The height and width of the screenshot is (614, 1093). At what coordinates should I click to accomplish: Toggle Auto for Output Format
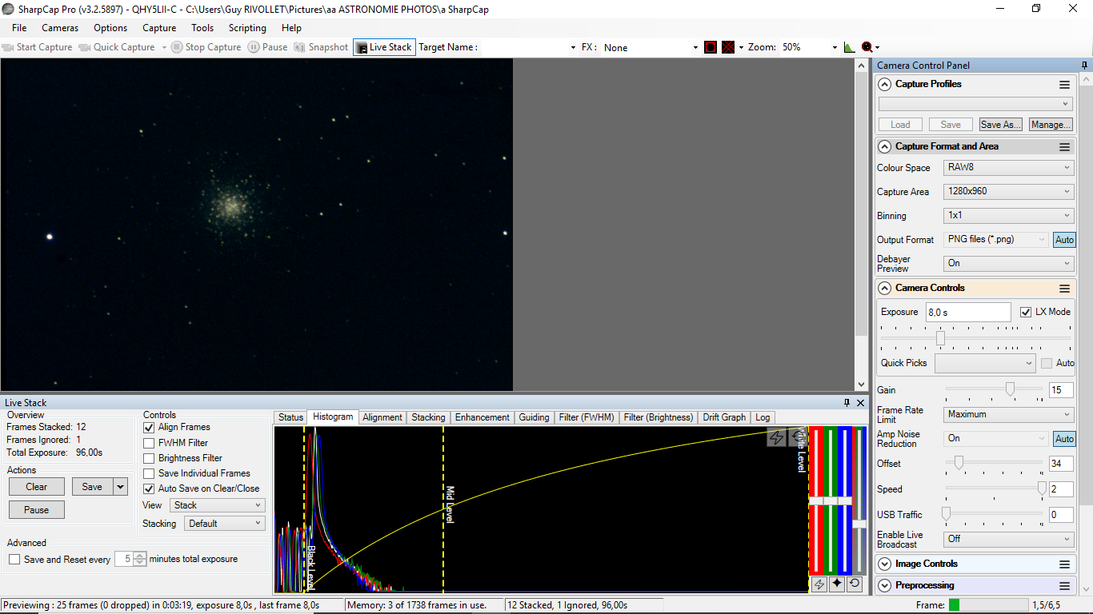[x=1064, y=240]
